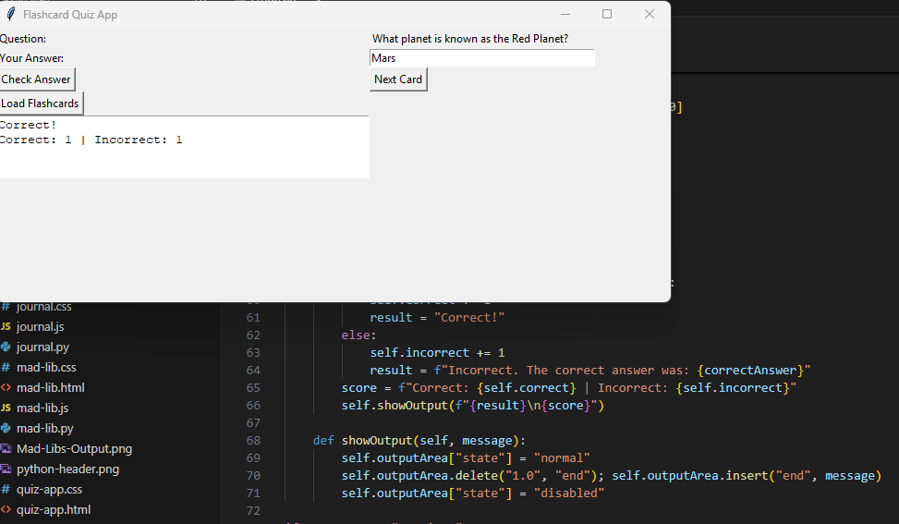Open mad-lib.js in the file explorer
899x524 pixels.
coord(43,408)
